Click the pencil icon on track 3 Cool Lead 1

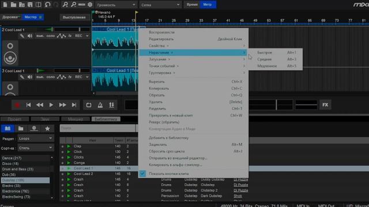click(22, 77)
